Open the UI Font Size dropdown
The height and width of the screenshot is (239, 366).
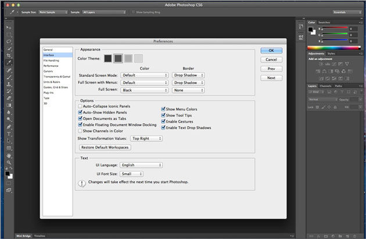click(x=131, y=174)
